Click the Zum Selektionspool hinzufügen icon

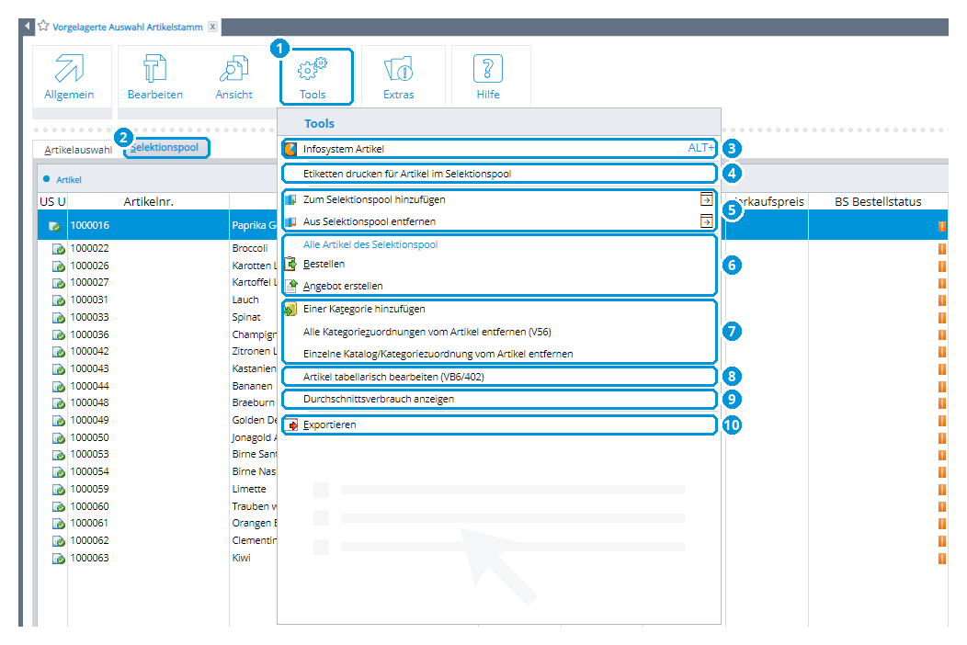pyautogui.click(x=290, y=199)
